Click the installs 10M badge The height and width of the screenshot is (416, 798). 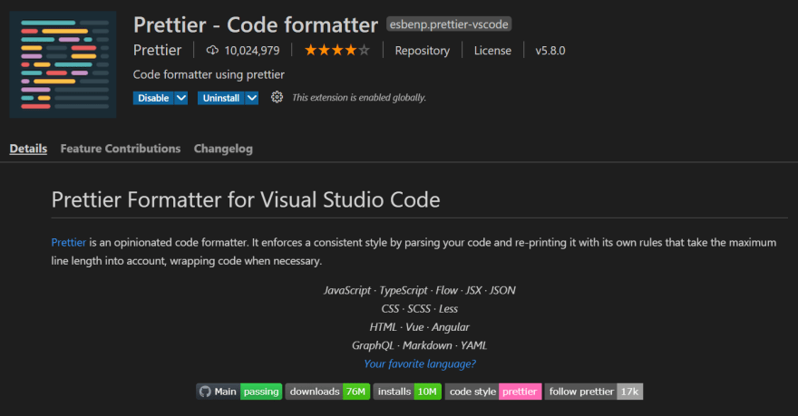pos(407,392)
